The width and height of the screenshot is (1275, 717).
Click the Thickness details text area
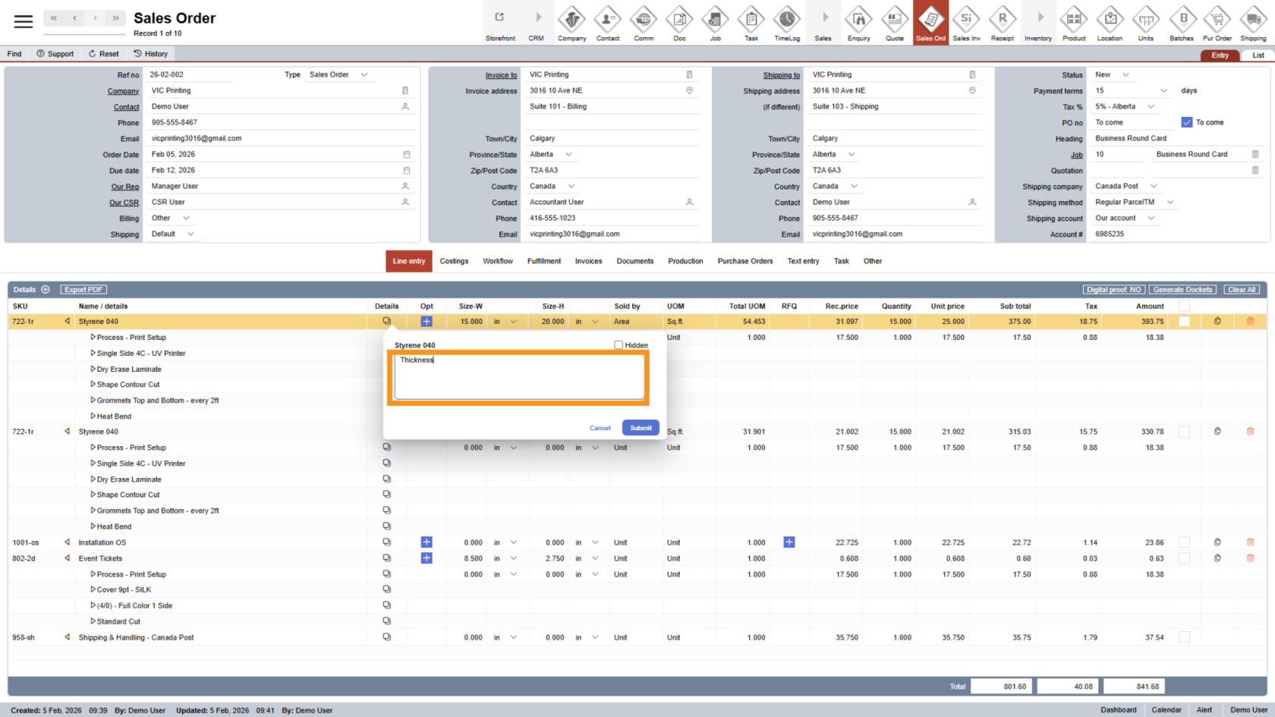pyautogui.click(x=519, y=377)
